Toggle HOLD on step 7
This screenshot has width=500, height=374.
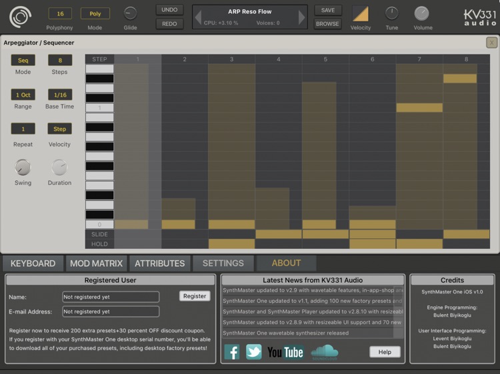click(419, 244)
